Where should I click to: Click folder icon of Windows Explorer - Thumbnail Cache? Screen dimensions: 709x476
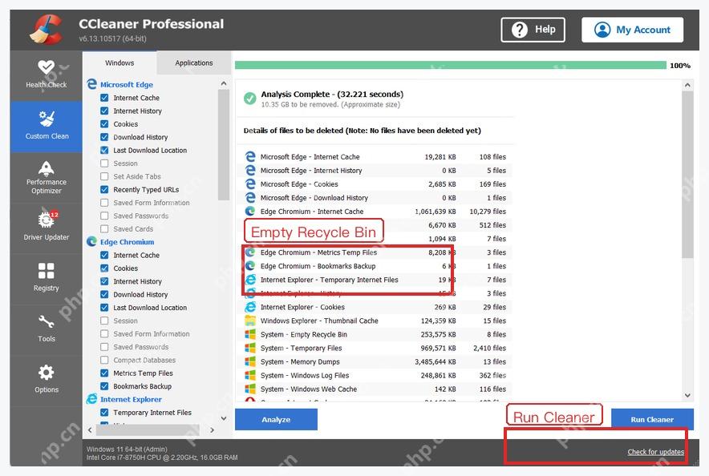tap(250, 321)
